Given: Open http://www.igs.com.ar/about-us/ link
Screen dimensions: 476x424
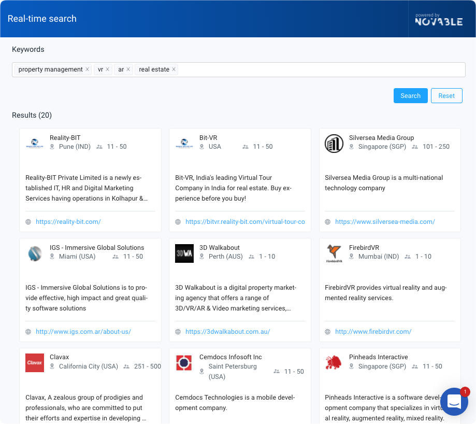Looking at the screenshot, I should click(83, 332).
